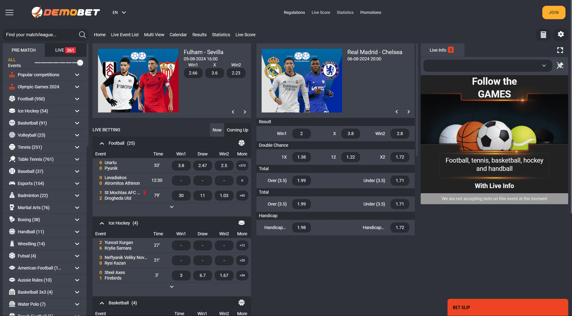Open the Live Event List menu item

[125, 35]
